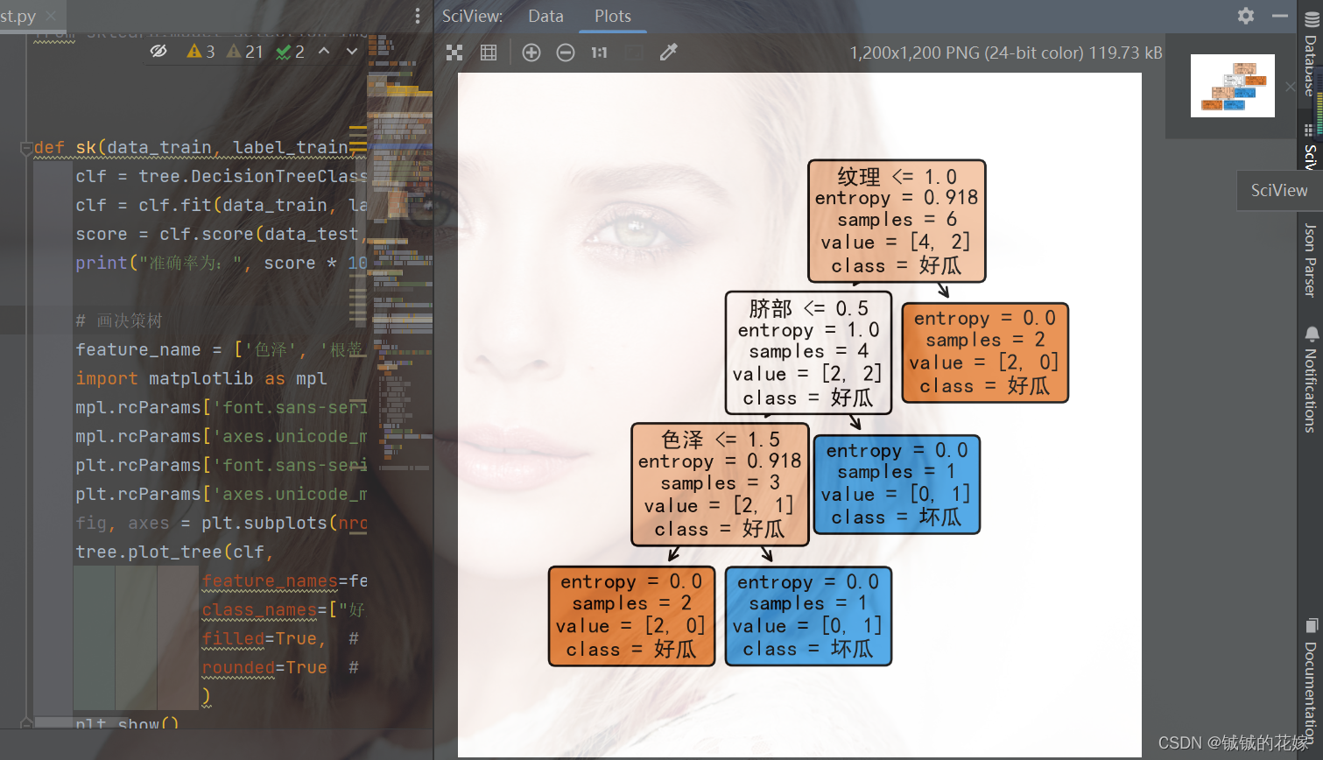Select the decision tree plot thumbnail

pos(1232,85)
